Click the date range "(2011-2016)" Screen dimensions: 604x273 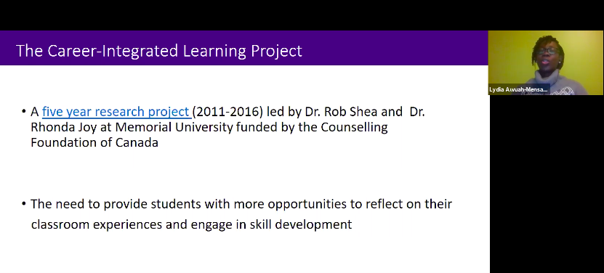pos(227,112)
